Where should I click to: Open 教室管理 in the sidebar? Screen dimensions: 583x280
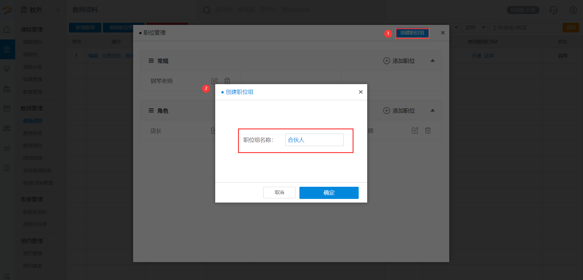point(33,92)
